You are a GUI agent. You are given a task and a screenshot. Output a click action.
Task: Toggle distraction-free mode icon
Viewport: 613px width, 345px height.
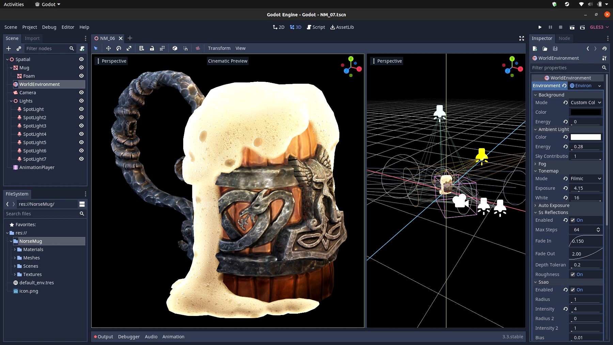click(521, 38)
